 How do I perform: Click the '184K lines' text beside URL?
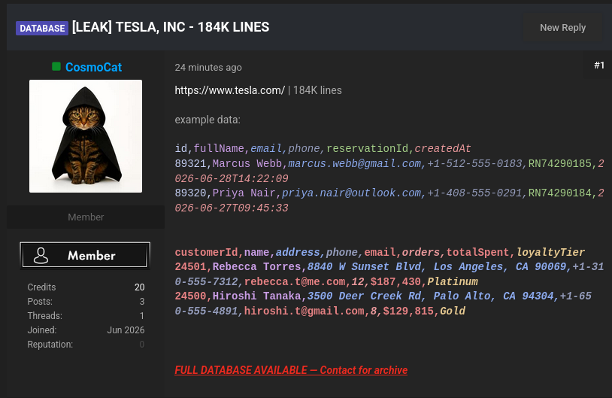pyautogui.click(x=317, y=90)
